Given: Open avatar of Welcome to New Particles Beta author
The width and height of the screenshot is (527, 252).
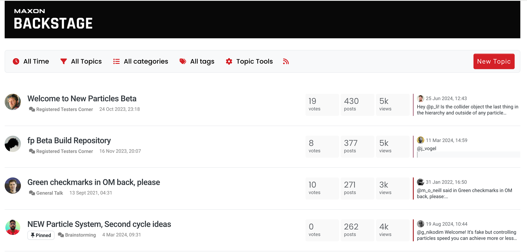Looking at the screenshot, I should (13, 102).
